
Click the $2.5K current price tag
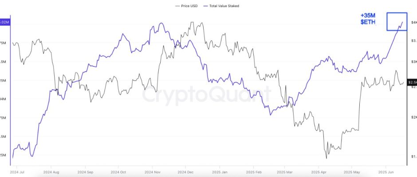point(412,83)
